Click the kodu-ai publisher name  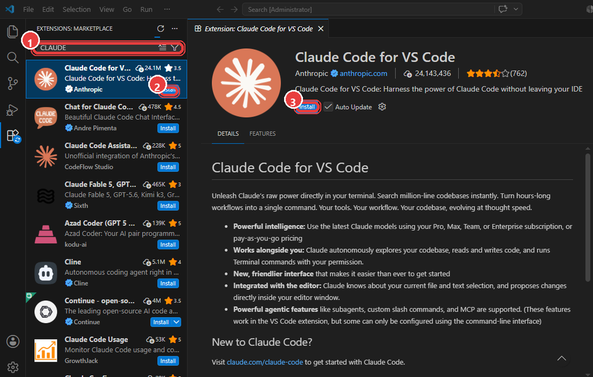(75, 245)
